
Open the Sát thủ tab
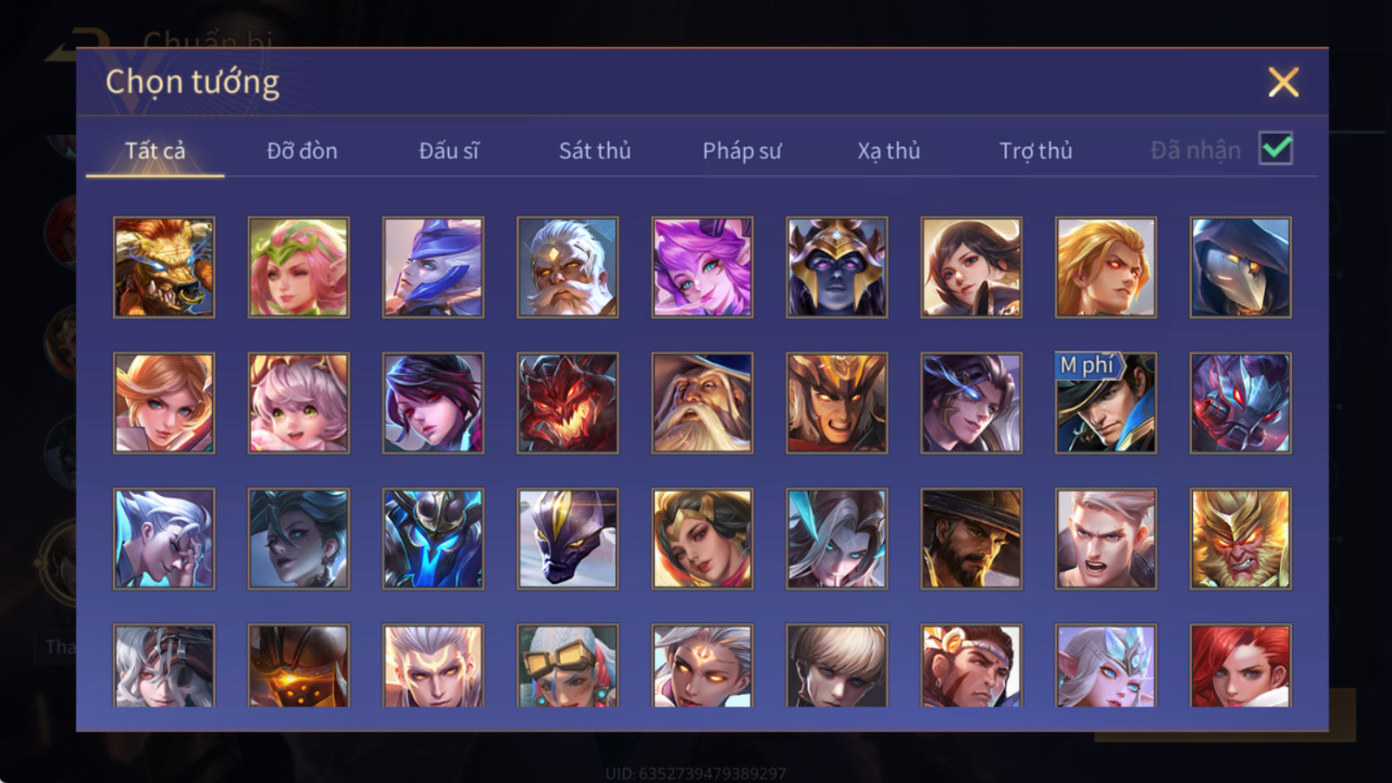595,151
